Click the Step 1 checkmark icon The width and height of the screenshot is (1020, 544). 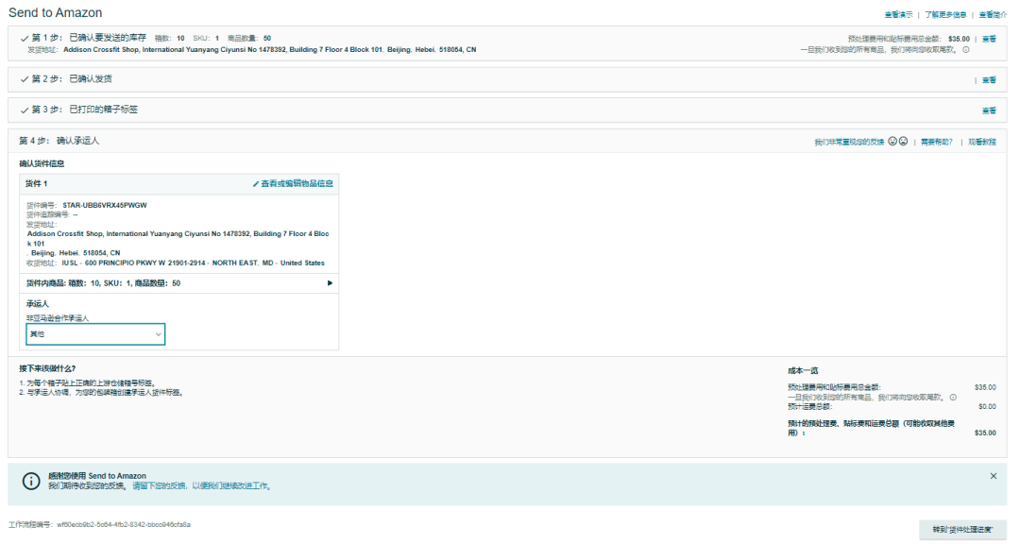25,39
